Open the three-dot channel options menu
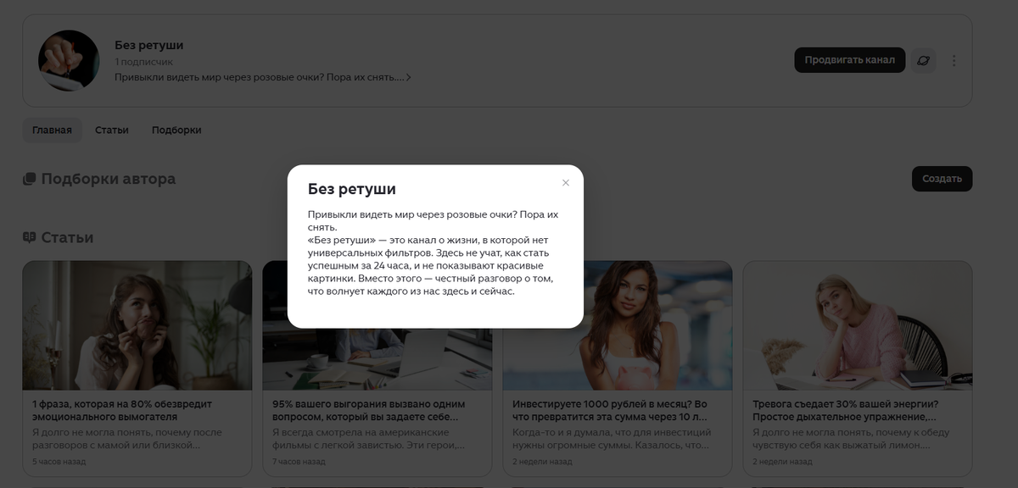Viewport: 1018px width, 488px height. pyautogui.click(x=954, y=59)
